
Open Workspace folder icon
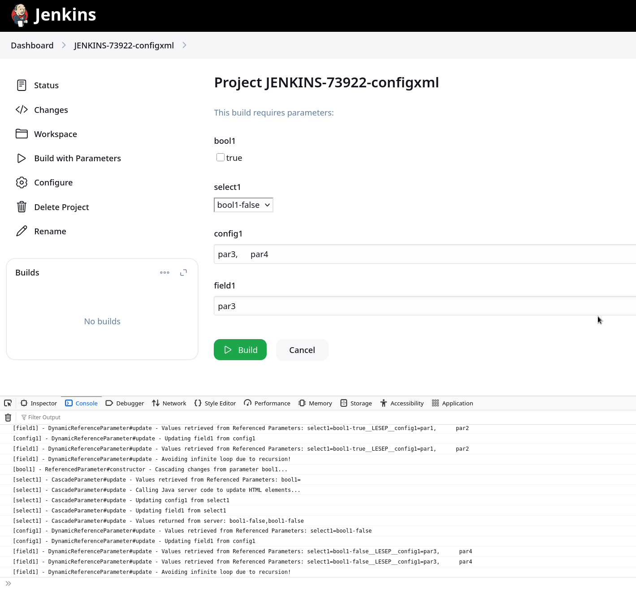coord(22,134)
